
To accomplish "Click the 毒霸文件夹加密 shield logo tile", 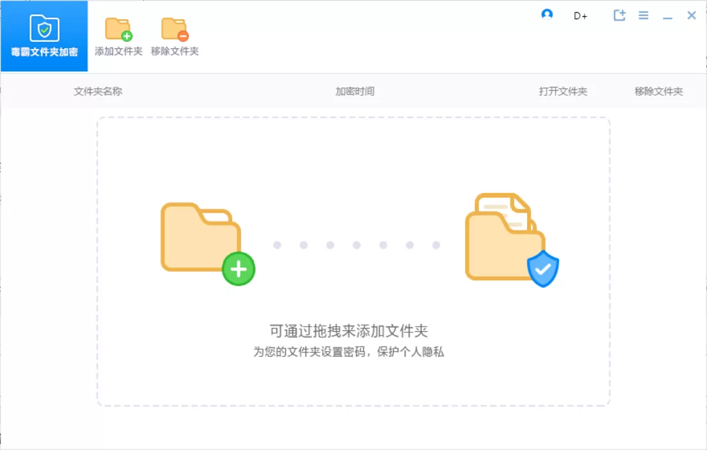I will click(x=44, y=36).
